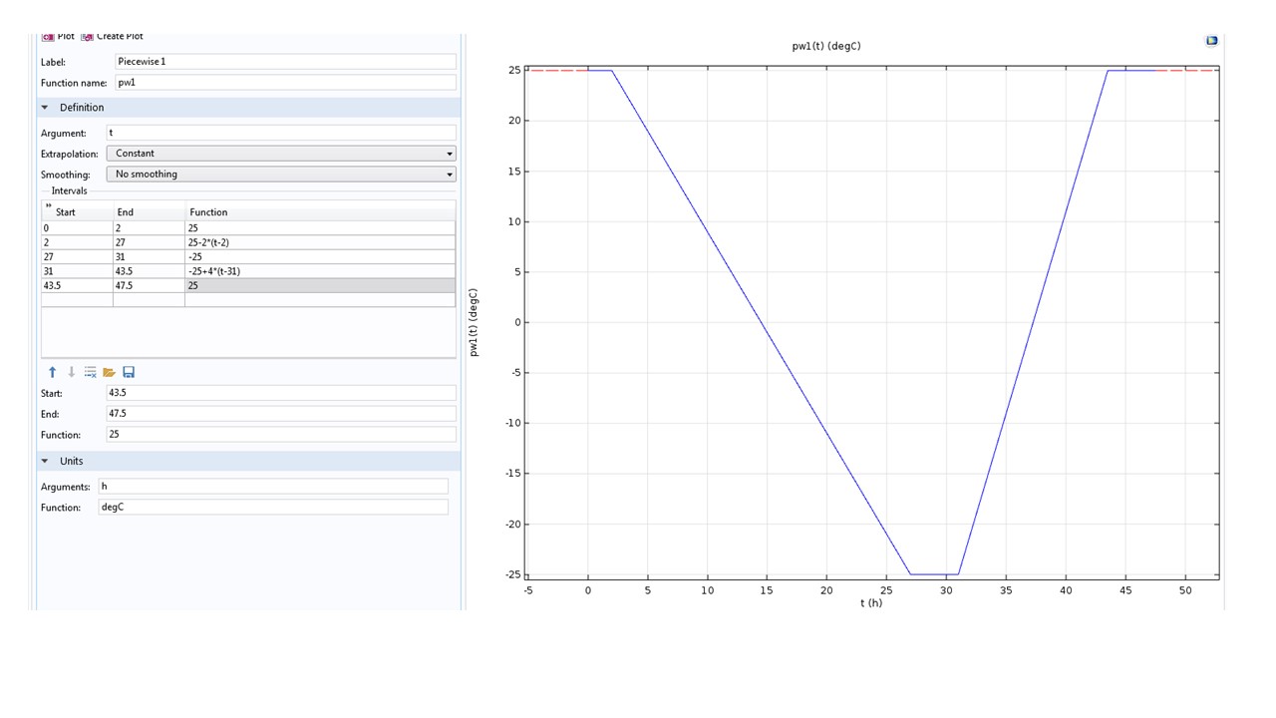Click the Move Up arrow icon
Screen dimensions: 1276x718
coord(53,372)
